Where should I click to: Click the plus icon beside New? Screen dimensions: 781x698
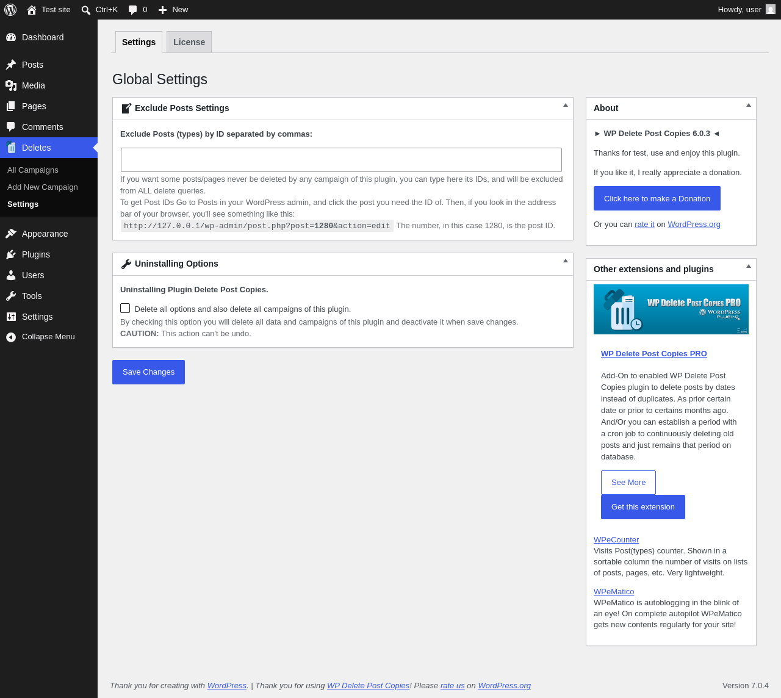coord(162,10)
